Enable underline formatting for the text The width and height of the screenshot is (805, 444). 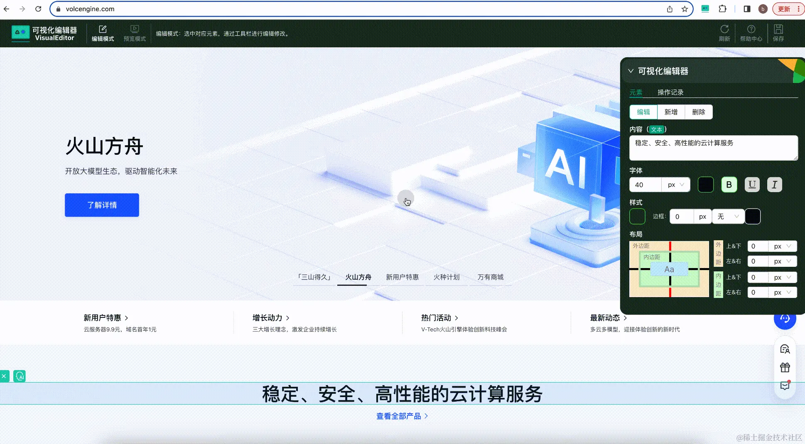(x=752, y=185)
